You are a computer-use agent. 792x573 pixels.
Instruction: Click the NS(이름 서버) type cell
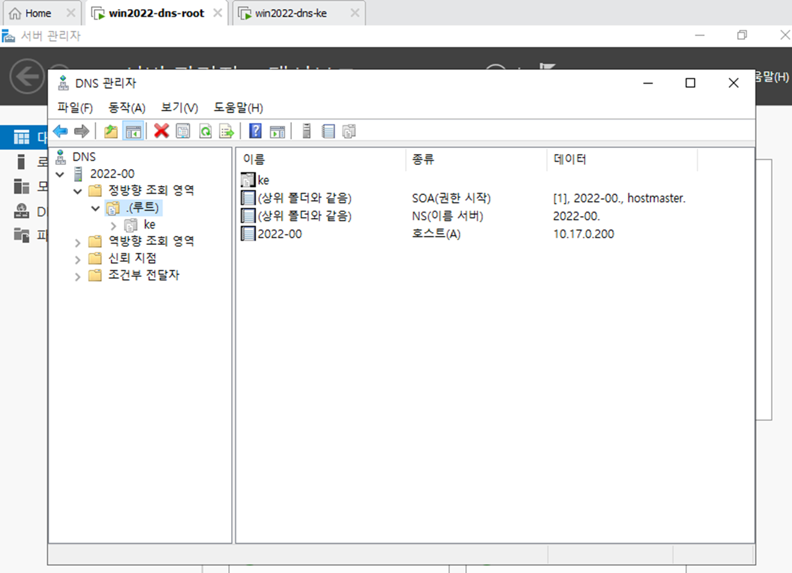point(447,216)
